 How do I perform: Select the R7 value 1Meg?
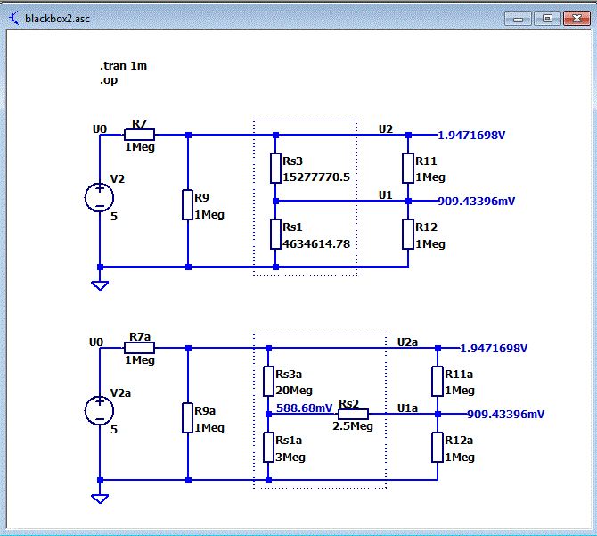(x=140, y=147)
